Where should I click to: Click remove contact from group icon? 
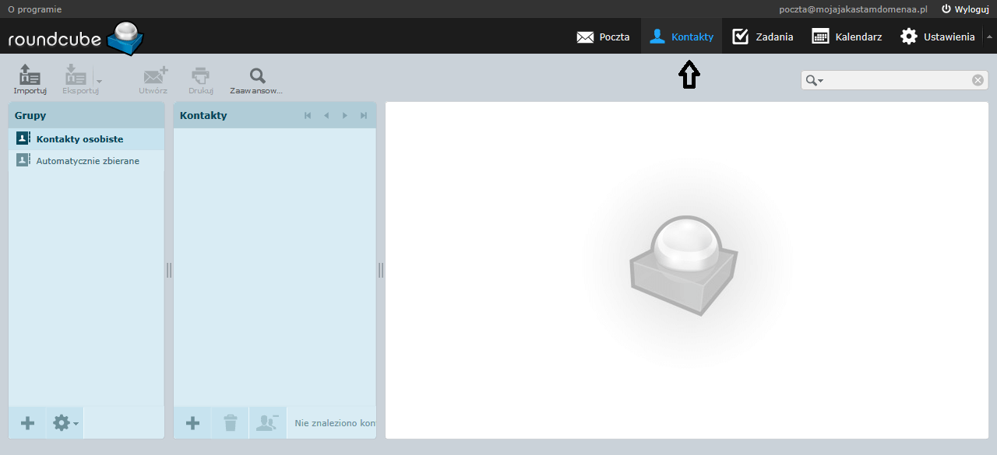pyautogui.click(x=268, y=423)
